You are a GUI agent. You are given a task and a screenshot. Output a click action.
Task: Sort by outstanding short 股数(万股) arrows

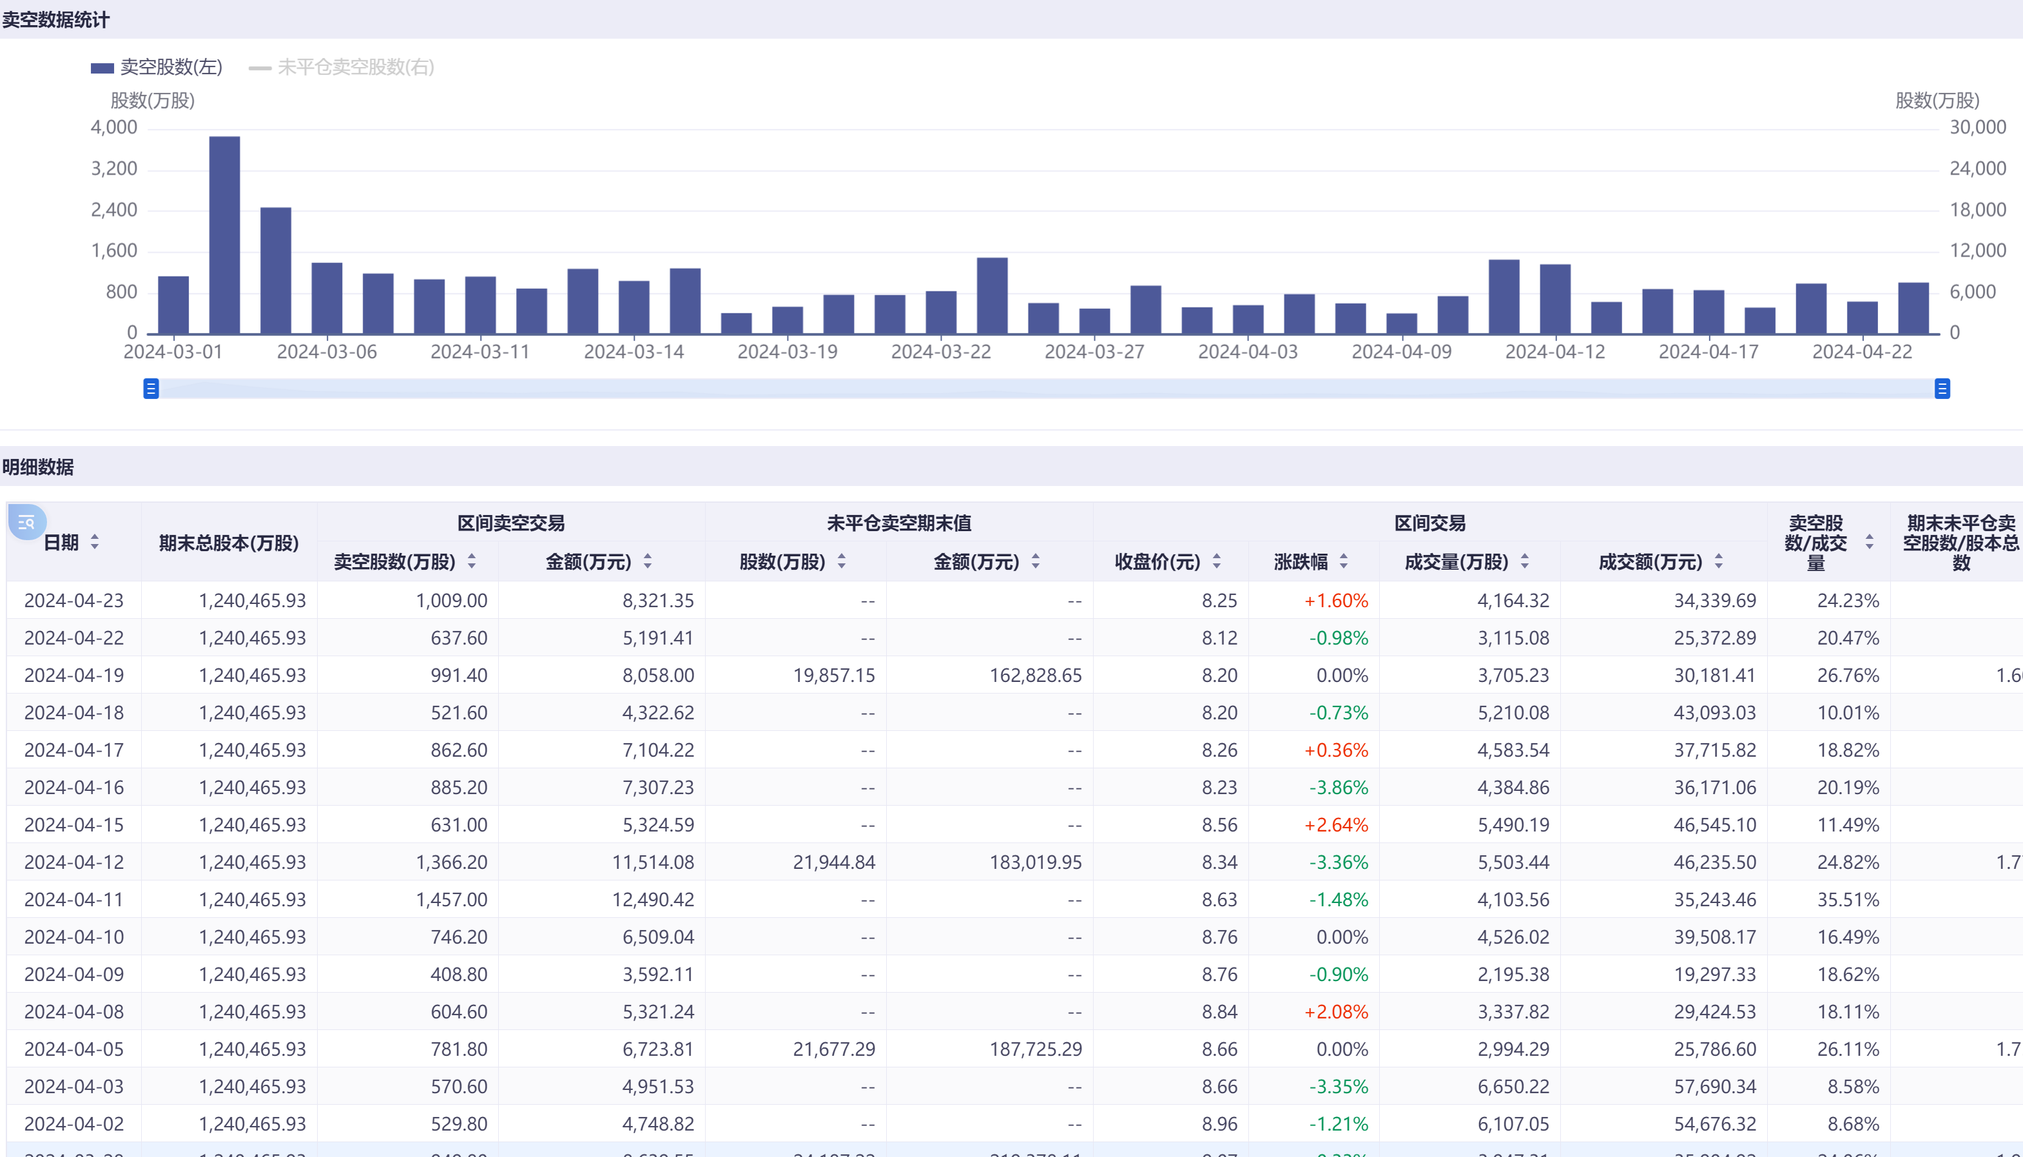coord(842,562)
